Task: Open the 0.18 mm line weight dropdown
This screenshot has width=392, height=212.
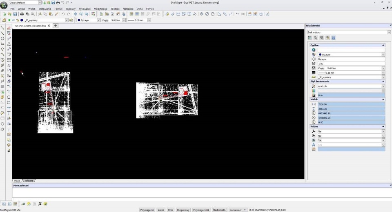Action: point(149,20)
